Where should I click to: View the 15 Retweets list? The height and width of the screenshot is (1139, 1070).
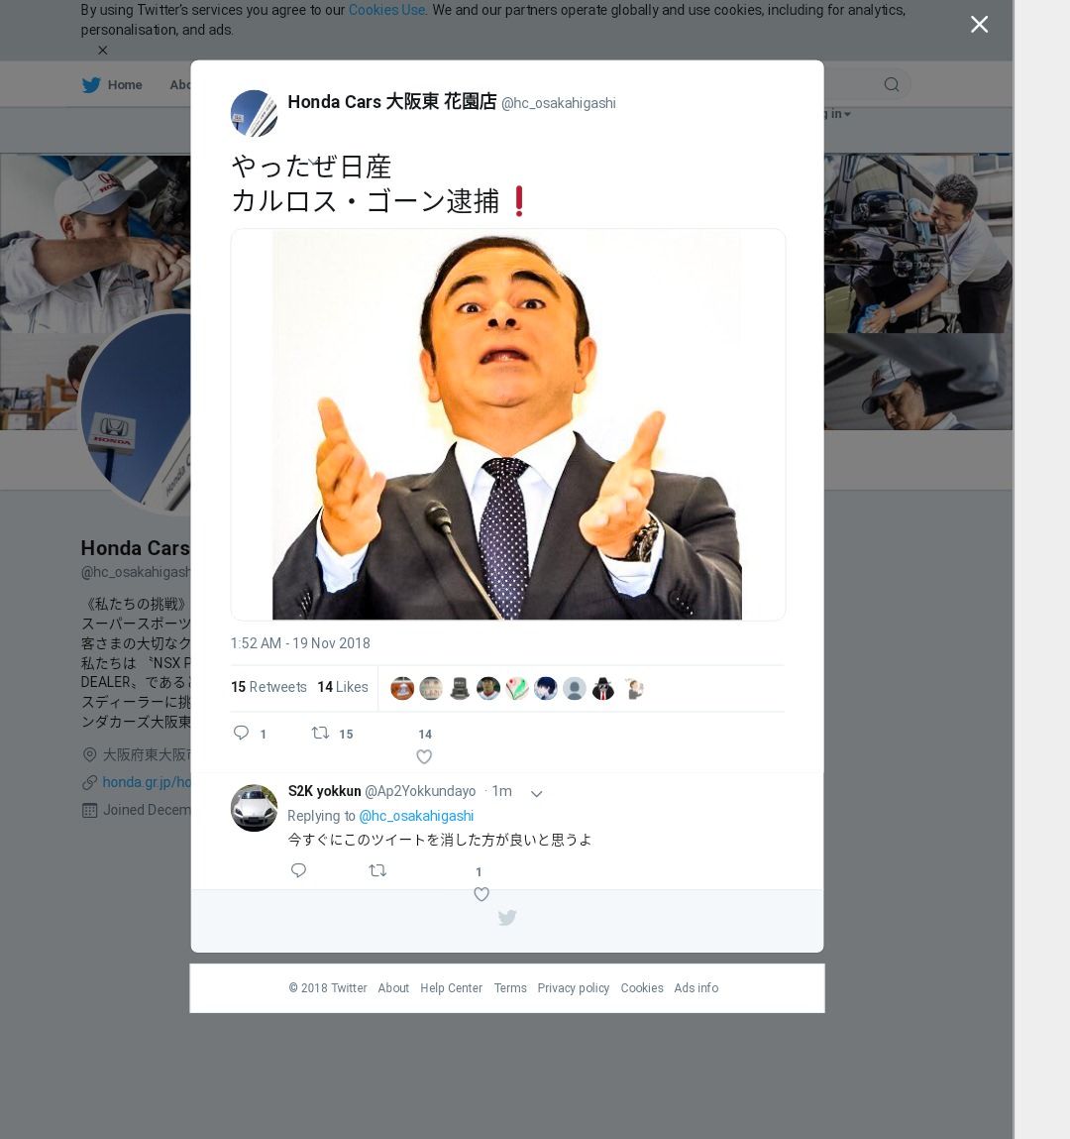(268, 686)
